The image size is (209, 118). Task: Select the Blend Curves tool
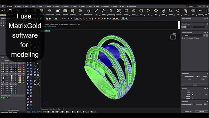(x=3, y=12)
